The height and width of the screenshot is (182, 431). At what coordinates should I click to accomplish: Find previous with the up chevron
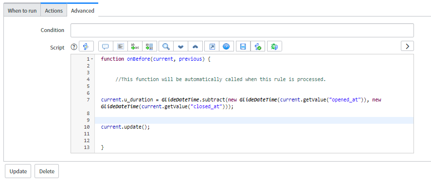(195, 46)
